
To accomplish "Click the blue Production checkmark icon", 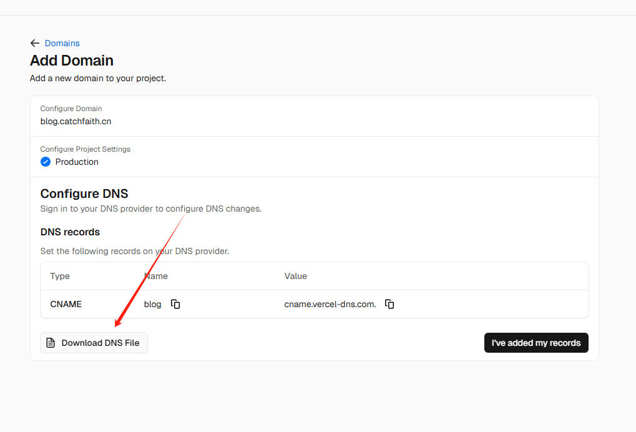I will (46, 162).
